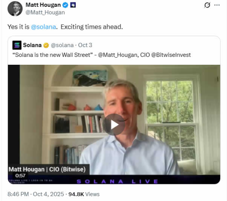Open the @solana handle in the quoted tweet header
227x201 pixels.
62,45
